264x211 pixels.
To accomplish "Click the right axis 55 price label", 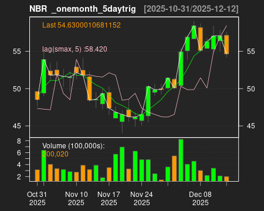I will coord(251,52).
